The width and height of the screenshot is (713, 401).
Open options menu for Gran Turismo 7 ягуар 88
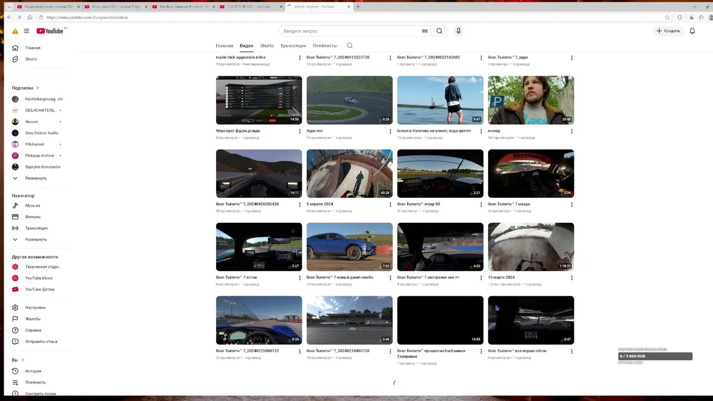481,204
